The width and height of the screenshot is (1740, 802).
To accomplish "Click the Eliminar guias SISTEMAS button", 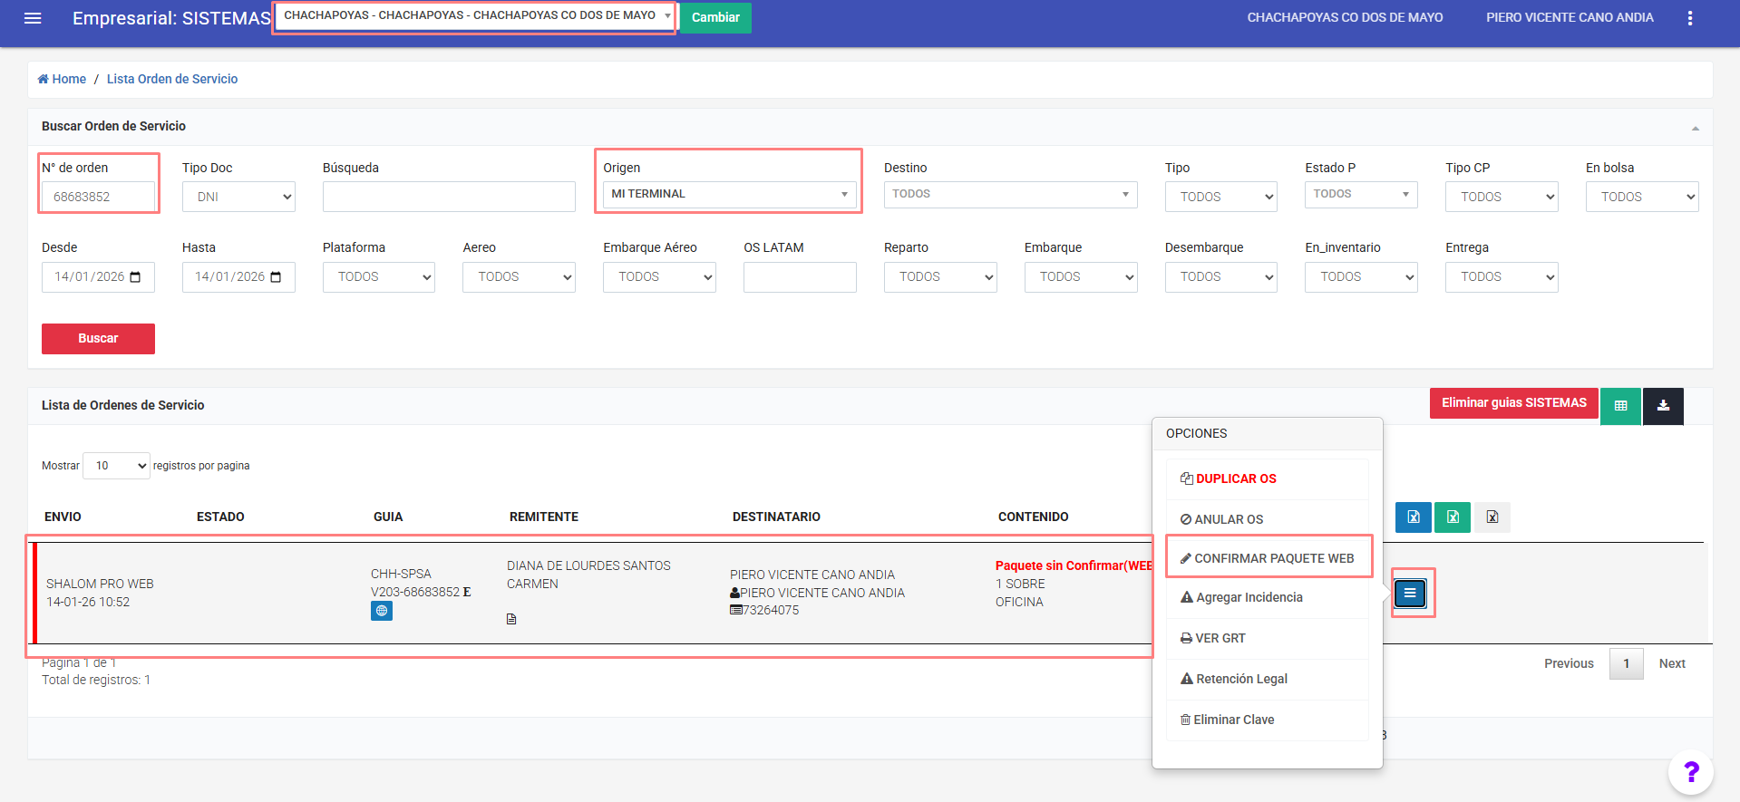I will tap(1513, 403).
